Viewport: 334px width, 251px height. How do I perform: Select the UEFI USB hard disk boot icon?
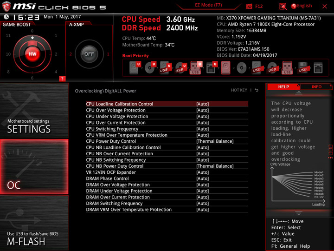tap(166, 68)
